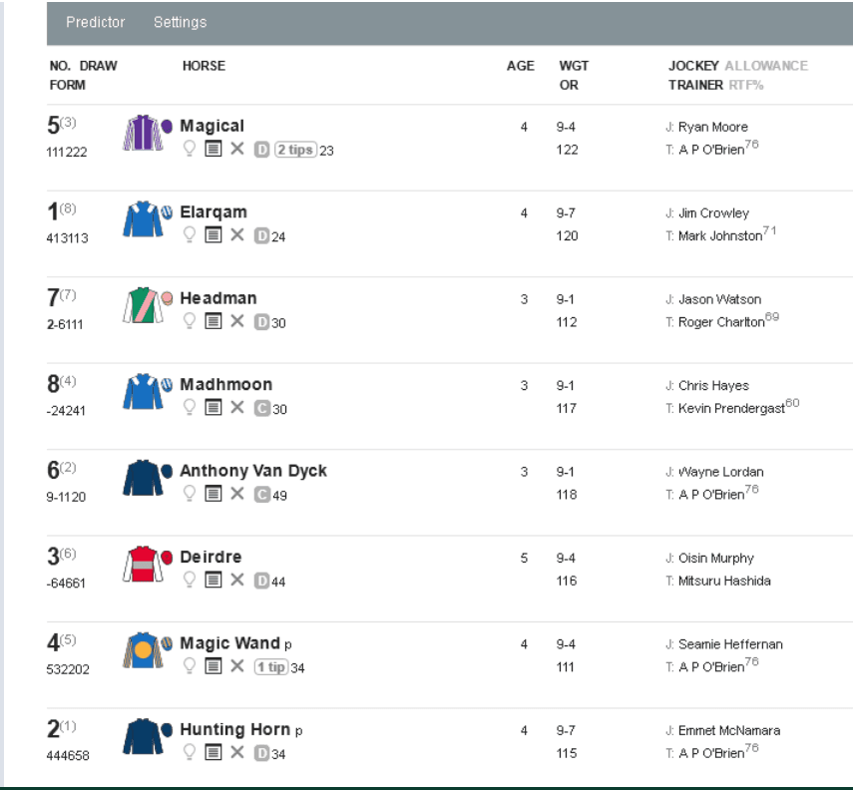Open the notes icon for Anthony Van Dyck
The image size is (853, 790).
tap(213, 494)
